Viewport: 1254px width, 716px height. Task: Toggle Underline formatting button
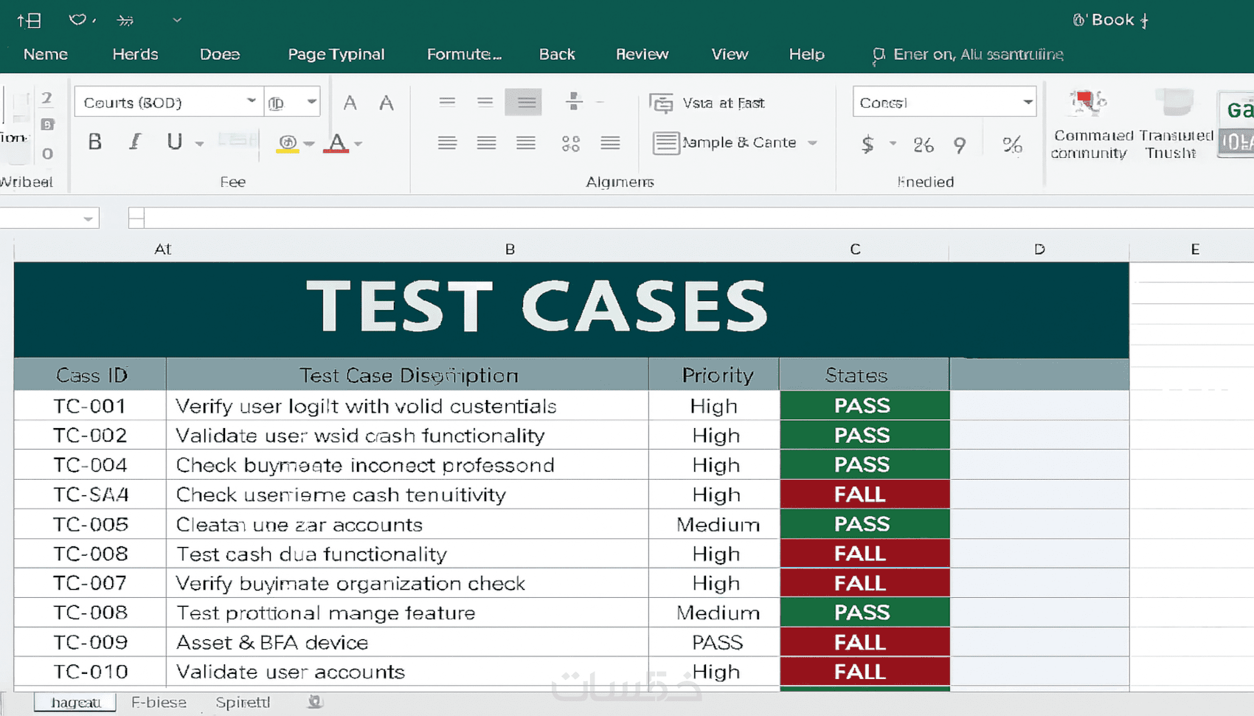174,142
